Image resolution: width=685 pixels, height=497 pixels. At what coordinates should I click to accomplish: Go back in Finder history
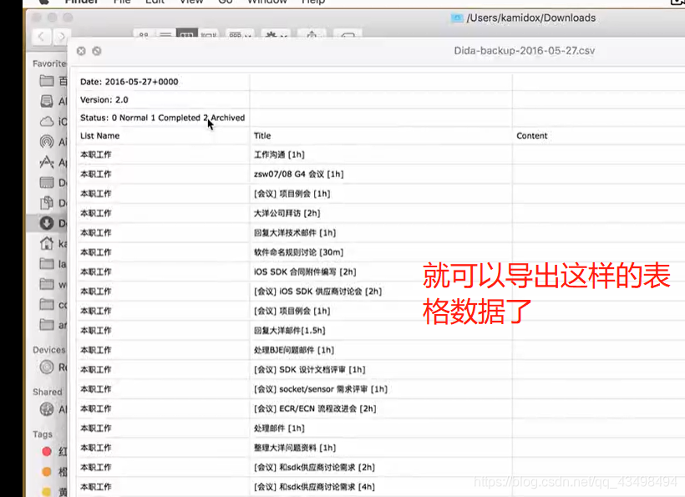[42, 36]
